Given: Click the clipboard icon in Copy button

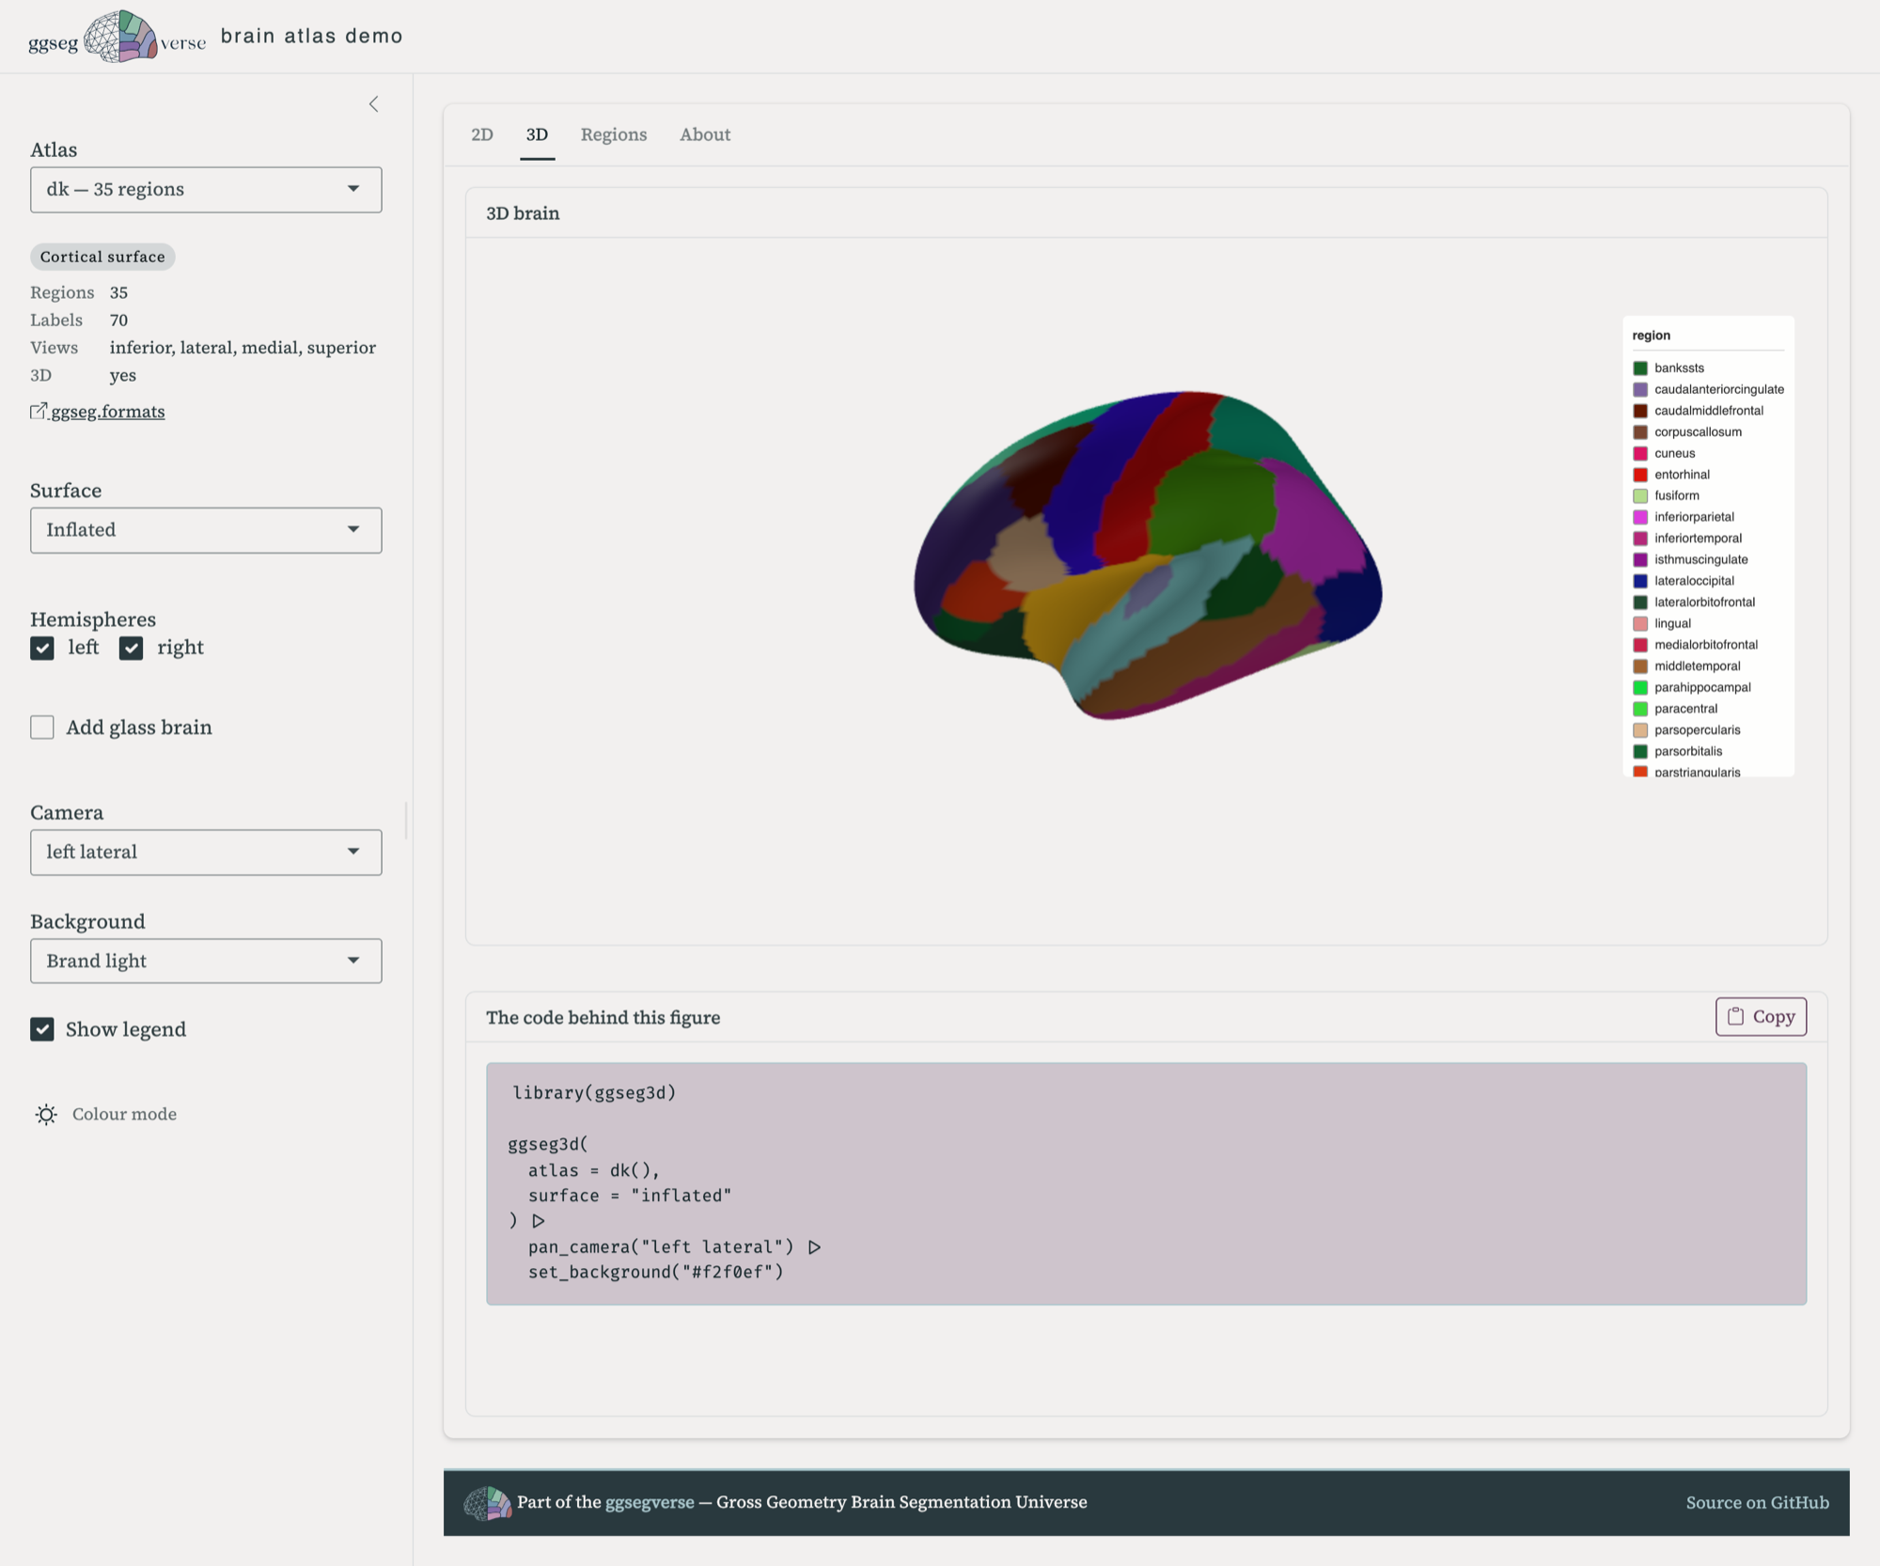Looking at the screenshot, I should click(x=1735, y=1016).
